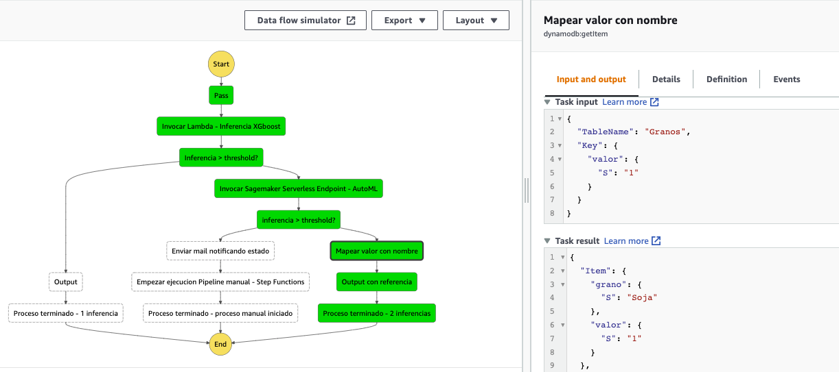Select the Start node in graph

coord(221,64)
